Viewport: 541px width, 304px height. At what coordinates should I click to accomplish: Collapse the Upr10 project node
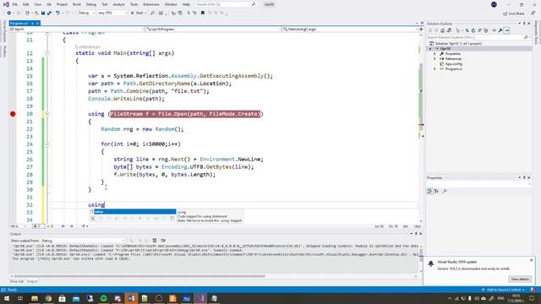pyautogui.click(x=430, y=49)
